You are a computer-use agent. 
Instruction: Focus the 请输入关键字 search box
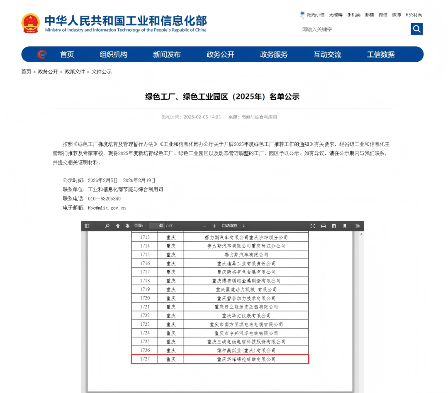tap(355, 29)
